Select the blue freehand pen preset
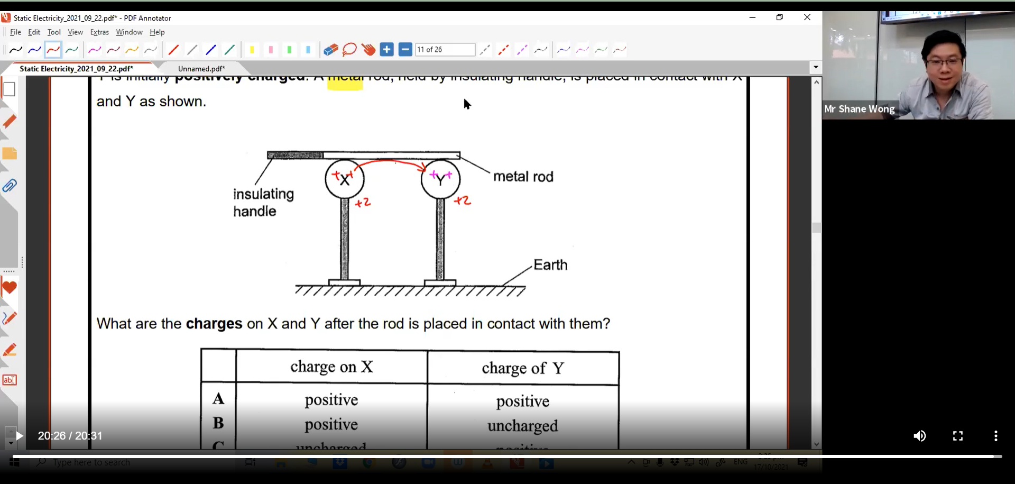The image size is (1015, 484). 34,50
